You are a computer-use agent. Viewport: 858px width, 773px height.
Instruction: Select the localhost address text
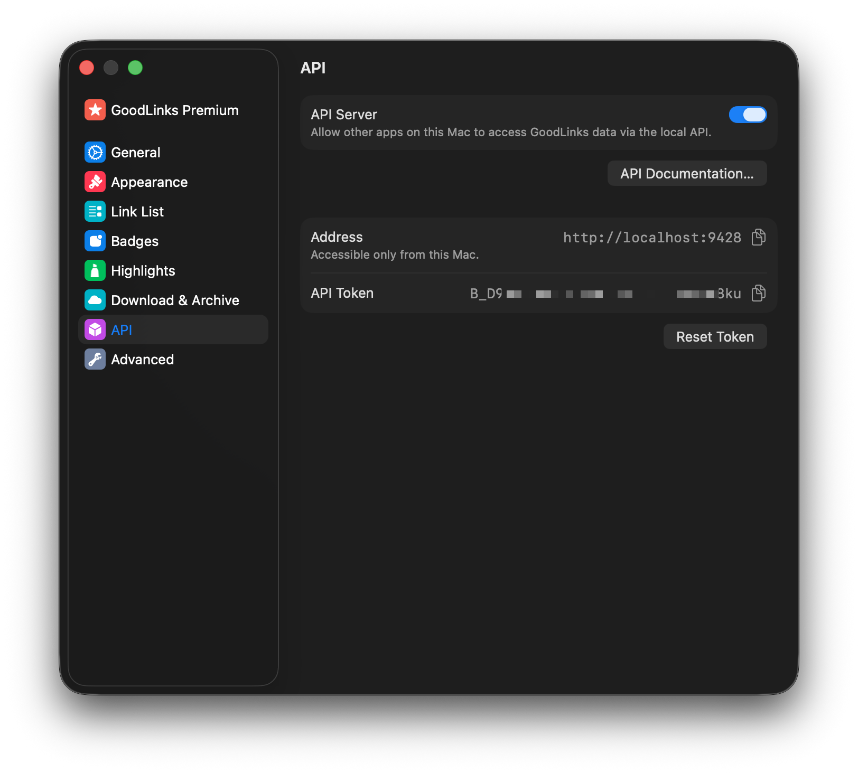coord(652,238)
